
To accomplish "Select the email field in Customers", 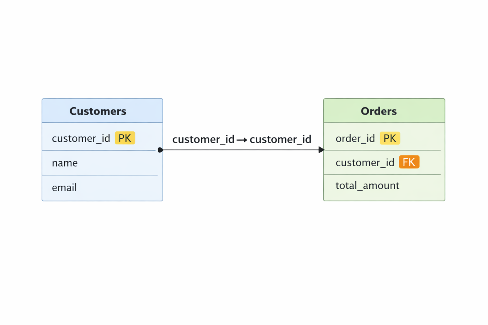I will coord(64,188).
